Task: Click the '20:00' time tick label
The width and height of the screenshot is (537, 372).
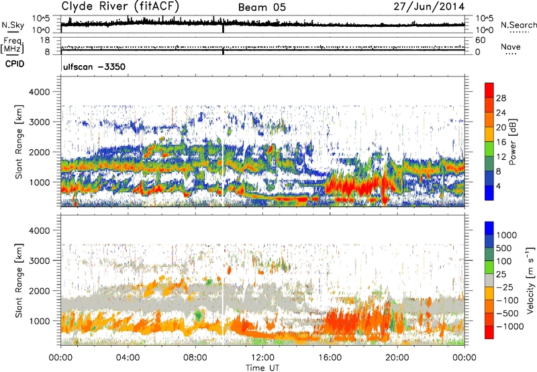Action: coord(397,358)
